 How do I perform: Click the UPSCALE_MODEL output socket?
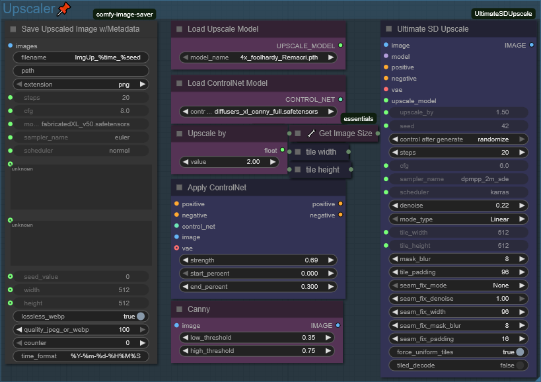[341, 45]
